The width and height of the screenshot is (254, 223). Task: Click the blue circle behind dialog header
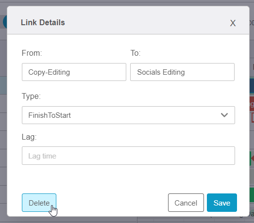[5, 22]
